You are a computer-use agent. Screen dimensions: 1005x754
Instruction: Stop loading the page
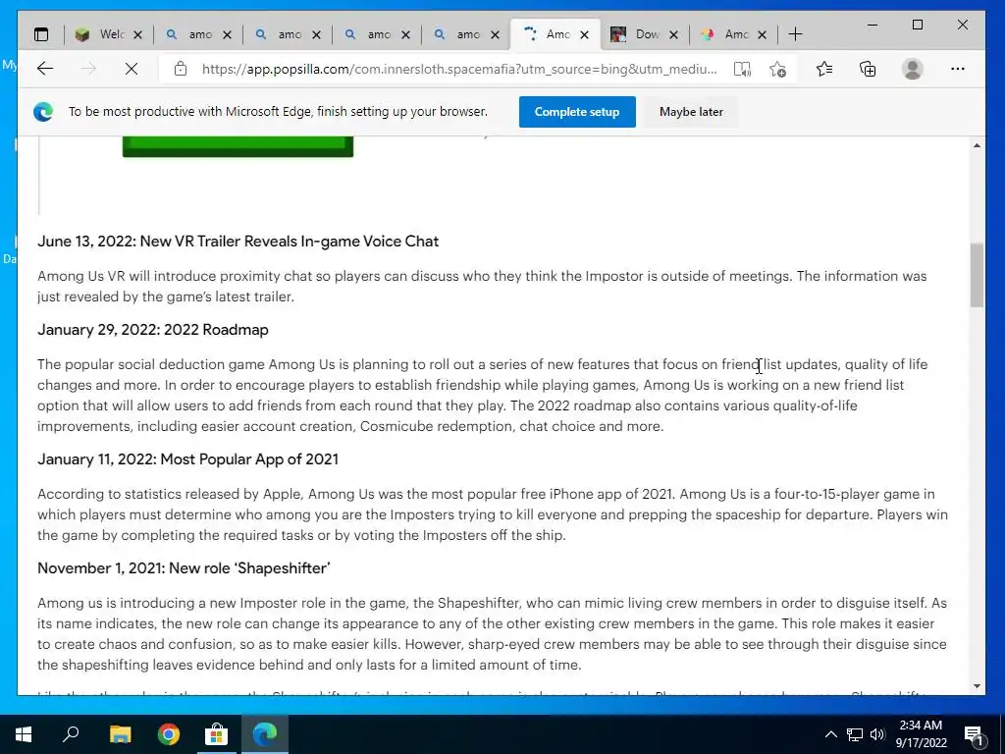[132, 69]
